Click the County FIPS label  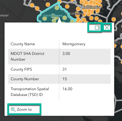coord(21,69)
